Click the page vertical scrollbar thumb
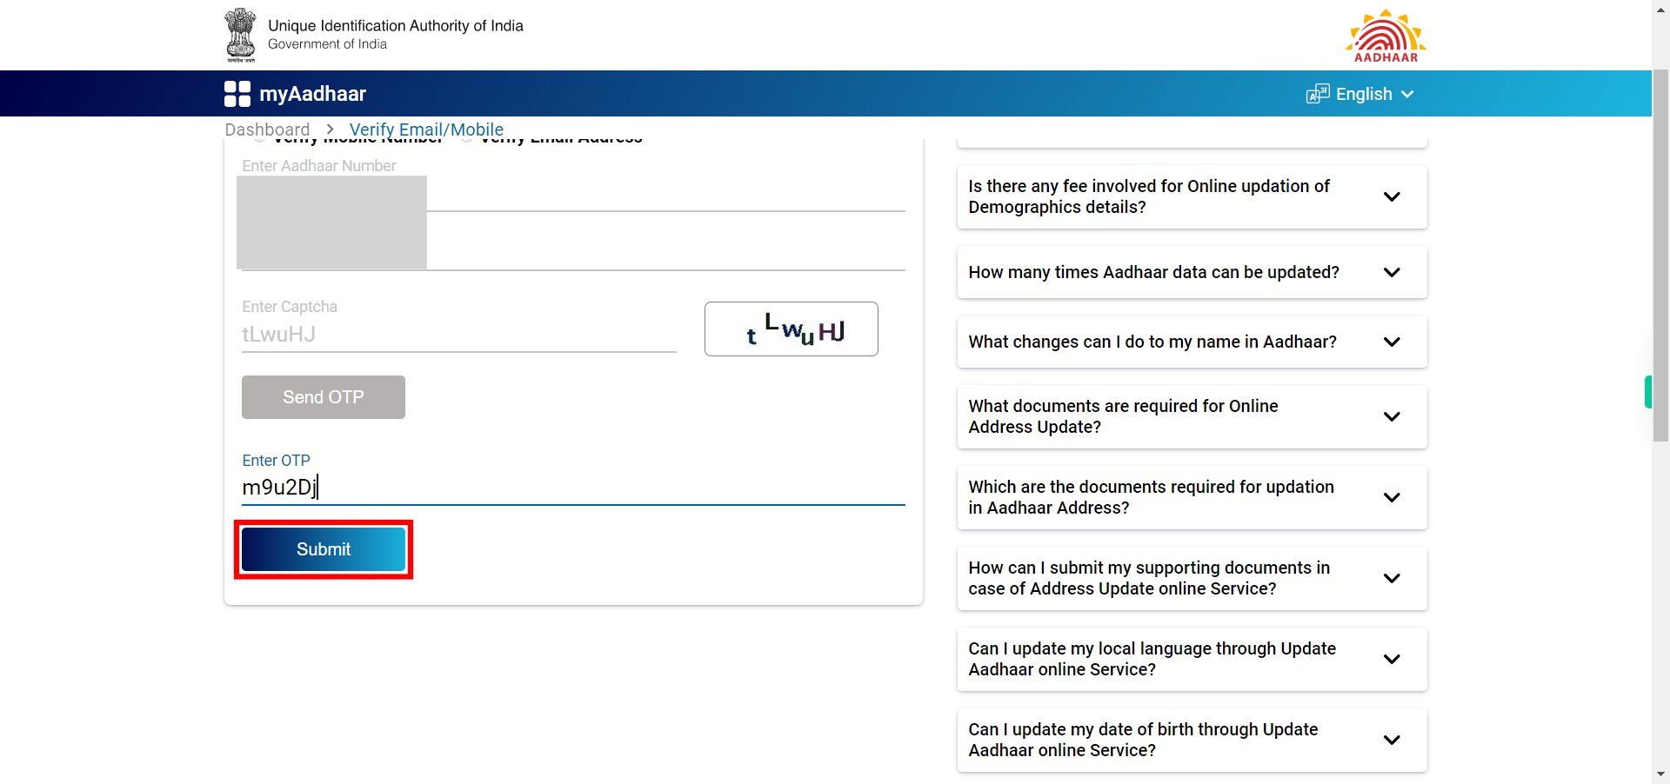 [1660, 256]
